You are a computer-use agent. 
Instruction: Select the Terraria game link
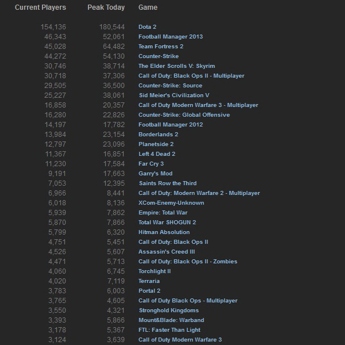149,281
